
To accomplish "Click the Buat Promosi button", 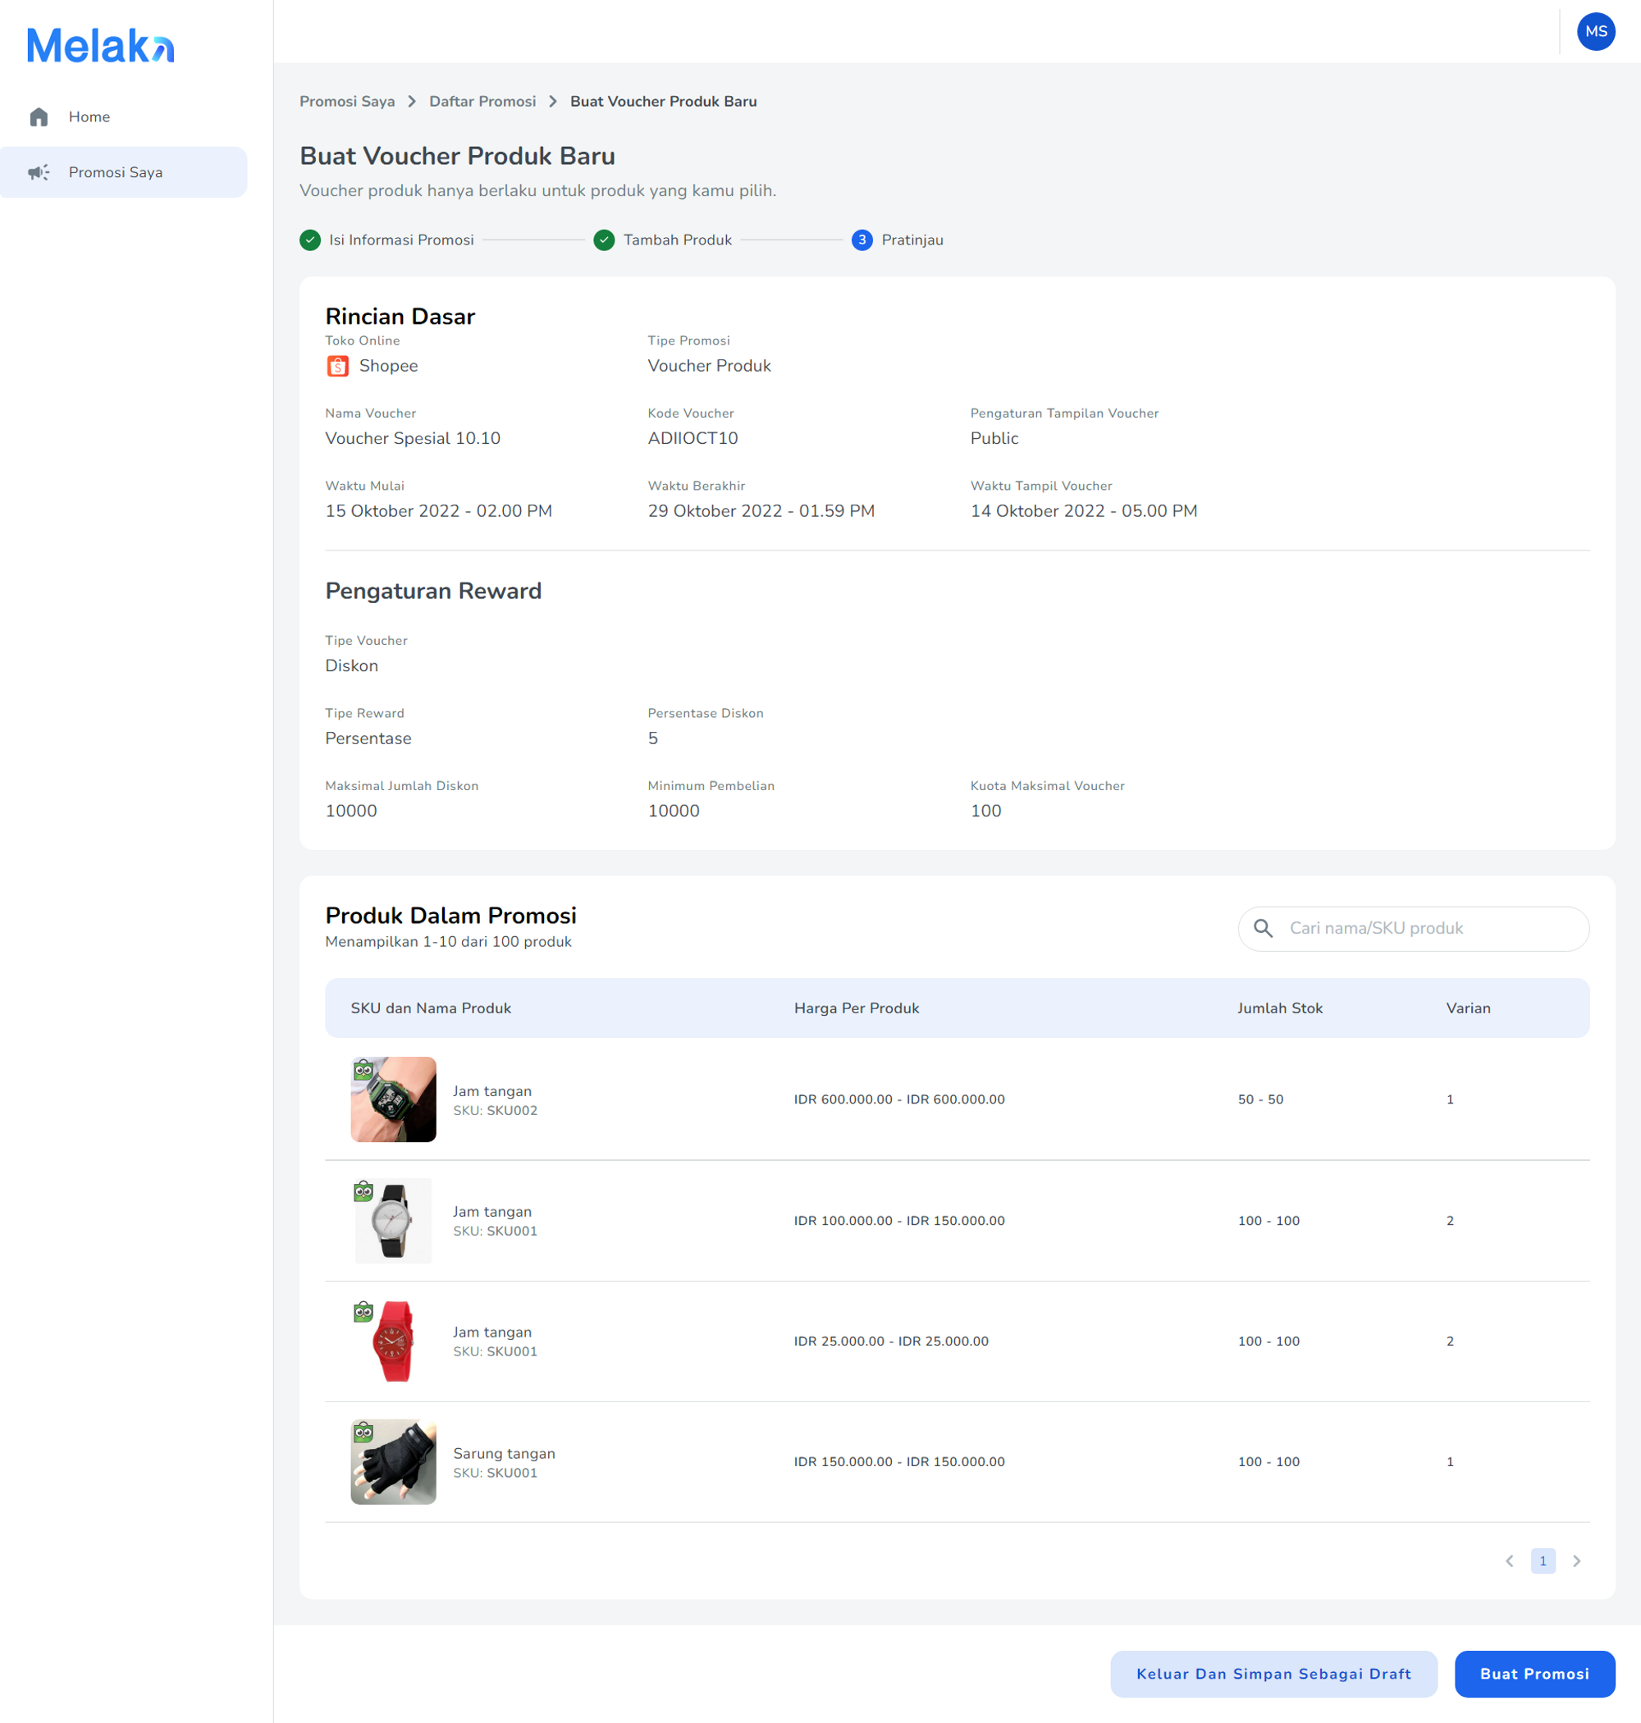I will click(1534, 1674).
